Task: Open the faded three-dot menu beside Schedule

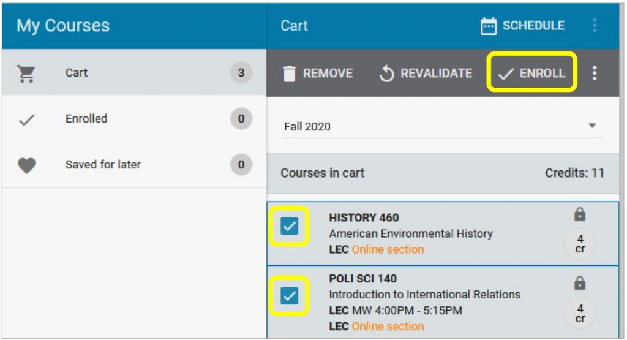Action: coord(595,26)
